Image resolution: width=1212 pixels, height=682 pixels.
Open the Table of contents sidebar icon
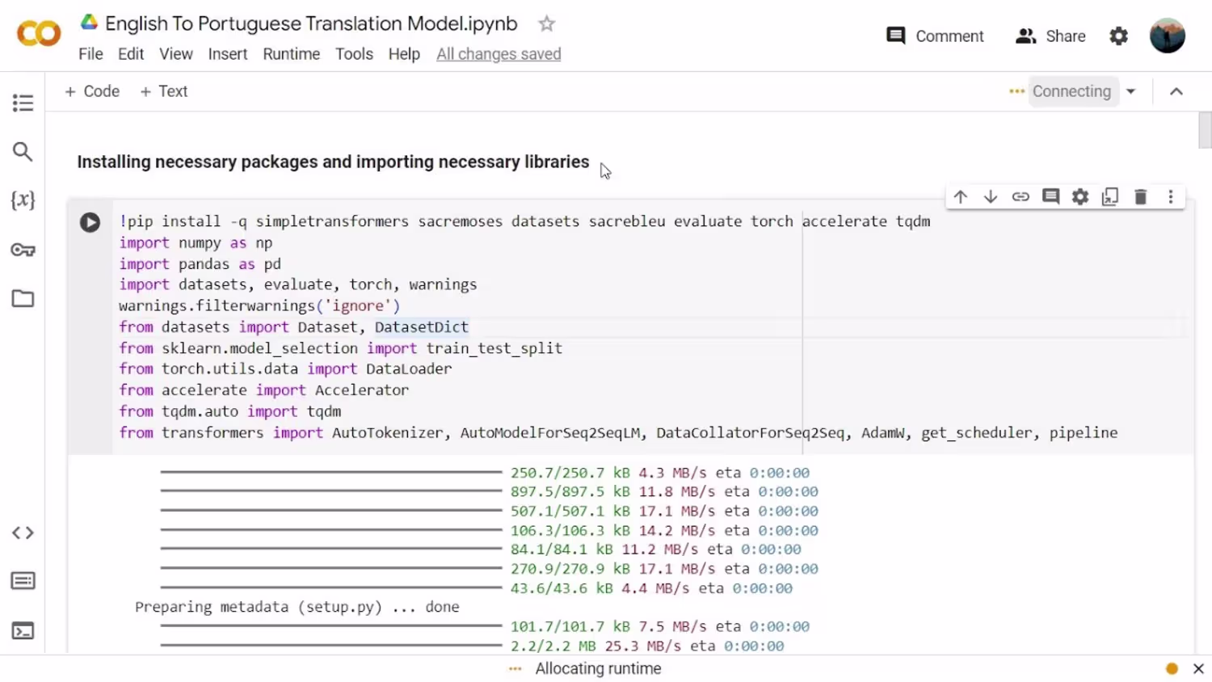tap(23, 103)
